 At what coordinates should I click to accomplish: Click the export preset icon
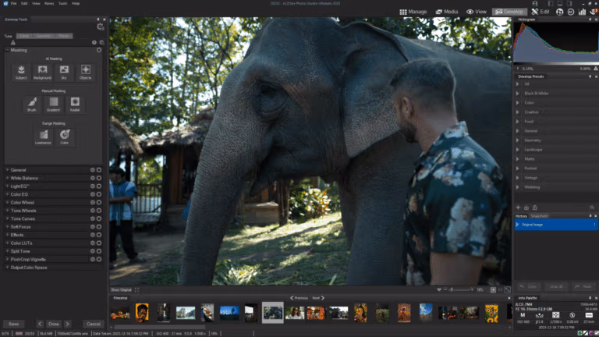535,208
